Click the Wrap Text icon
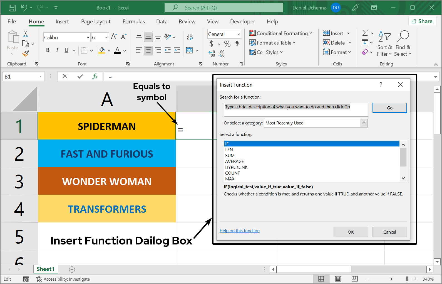This screenshot has height=284, width=442. pyautogui.click(x=190, y=37)
